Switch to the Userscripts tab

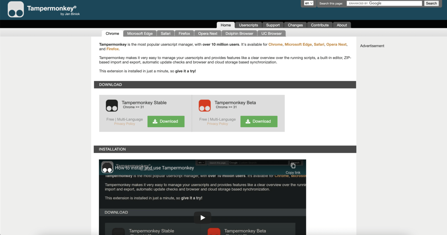tap(248, 25)
